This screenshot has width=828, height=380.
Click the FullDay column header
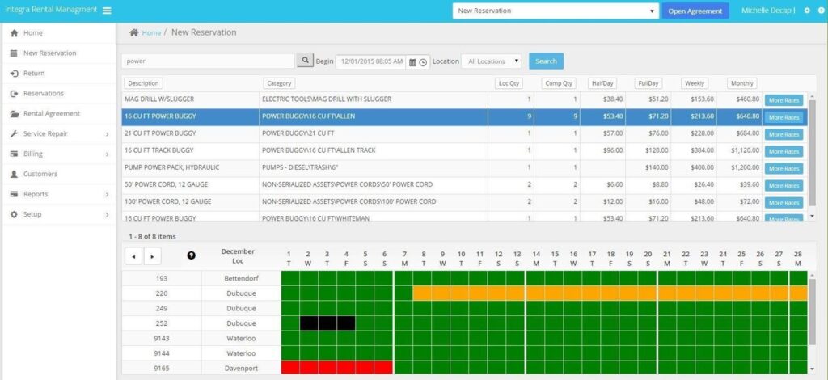(x=648, y=83)
